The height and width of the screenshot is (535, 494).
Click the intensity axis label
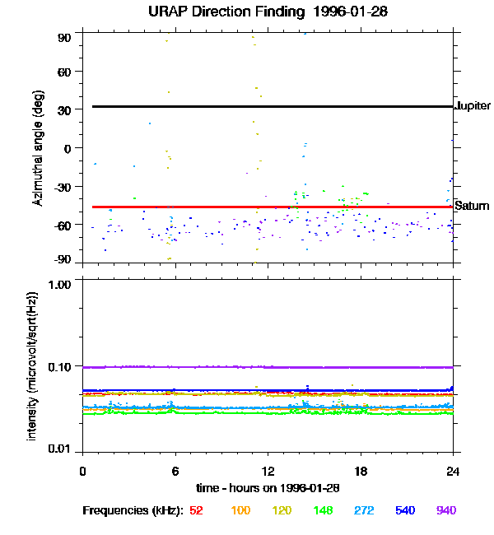32,366
